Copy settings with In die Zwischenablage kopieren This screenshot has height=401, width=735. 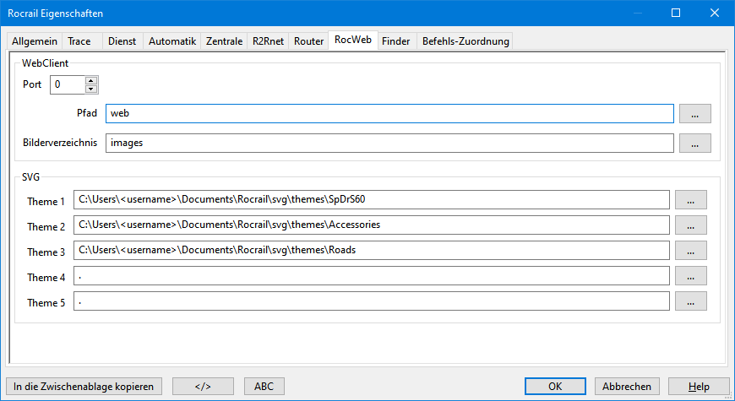tap(84, 386)
